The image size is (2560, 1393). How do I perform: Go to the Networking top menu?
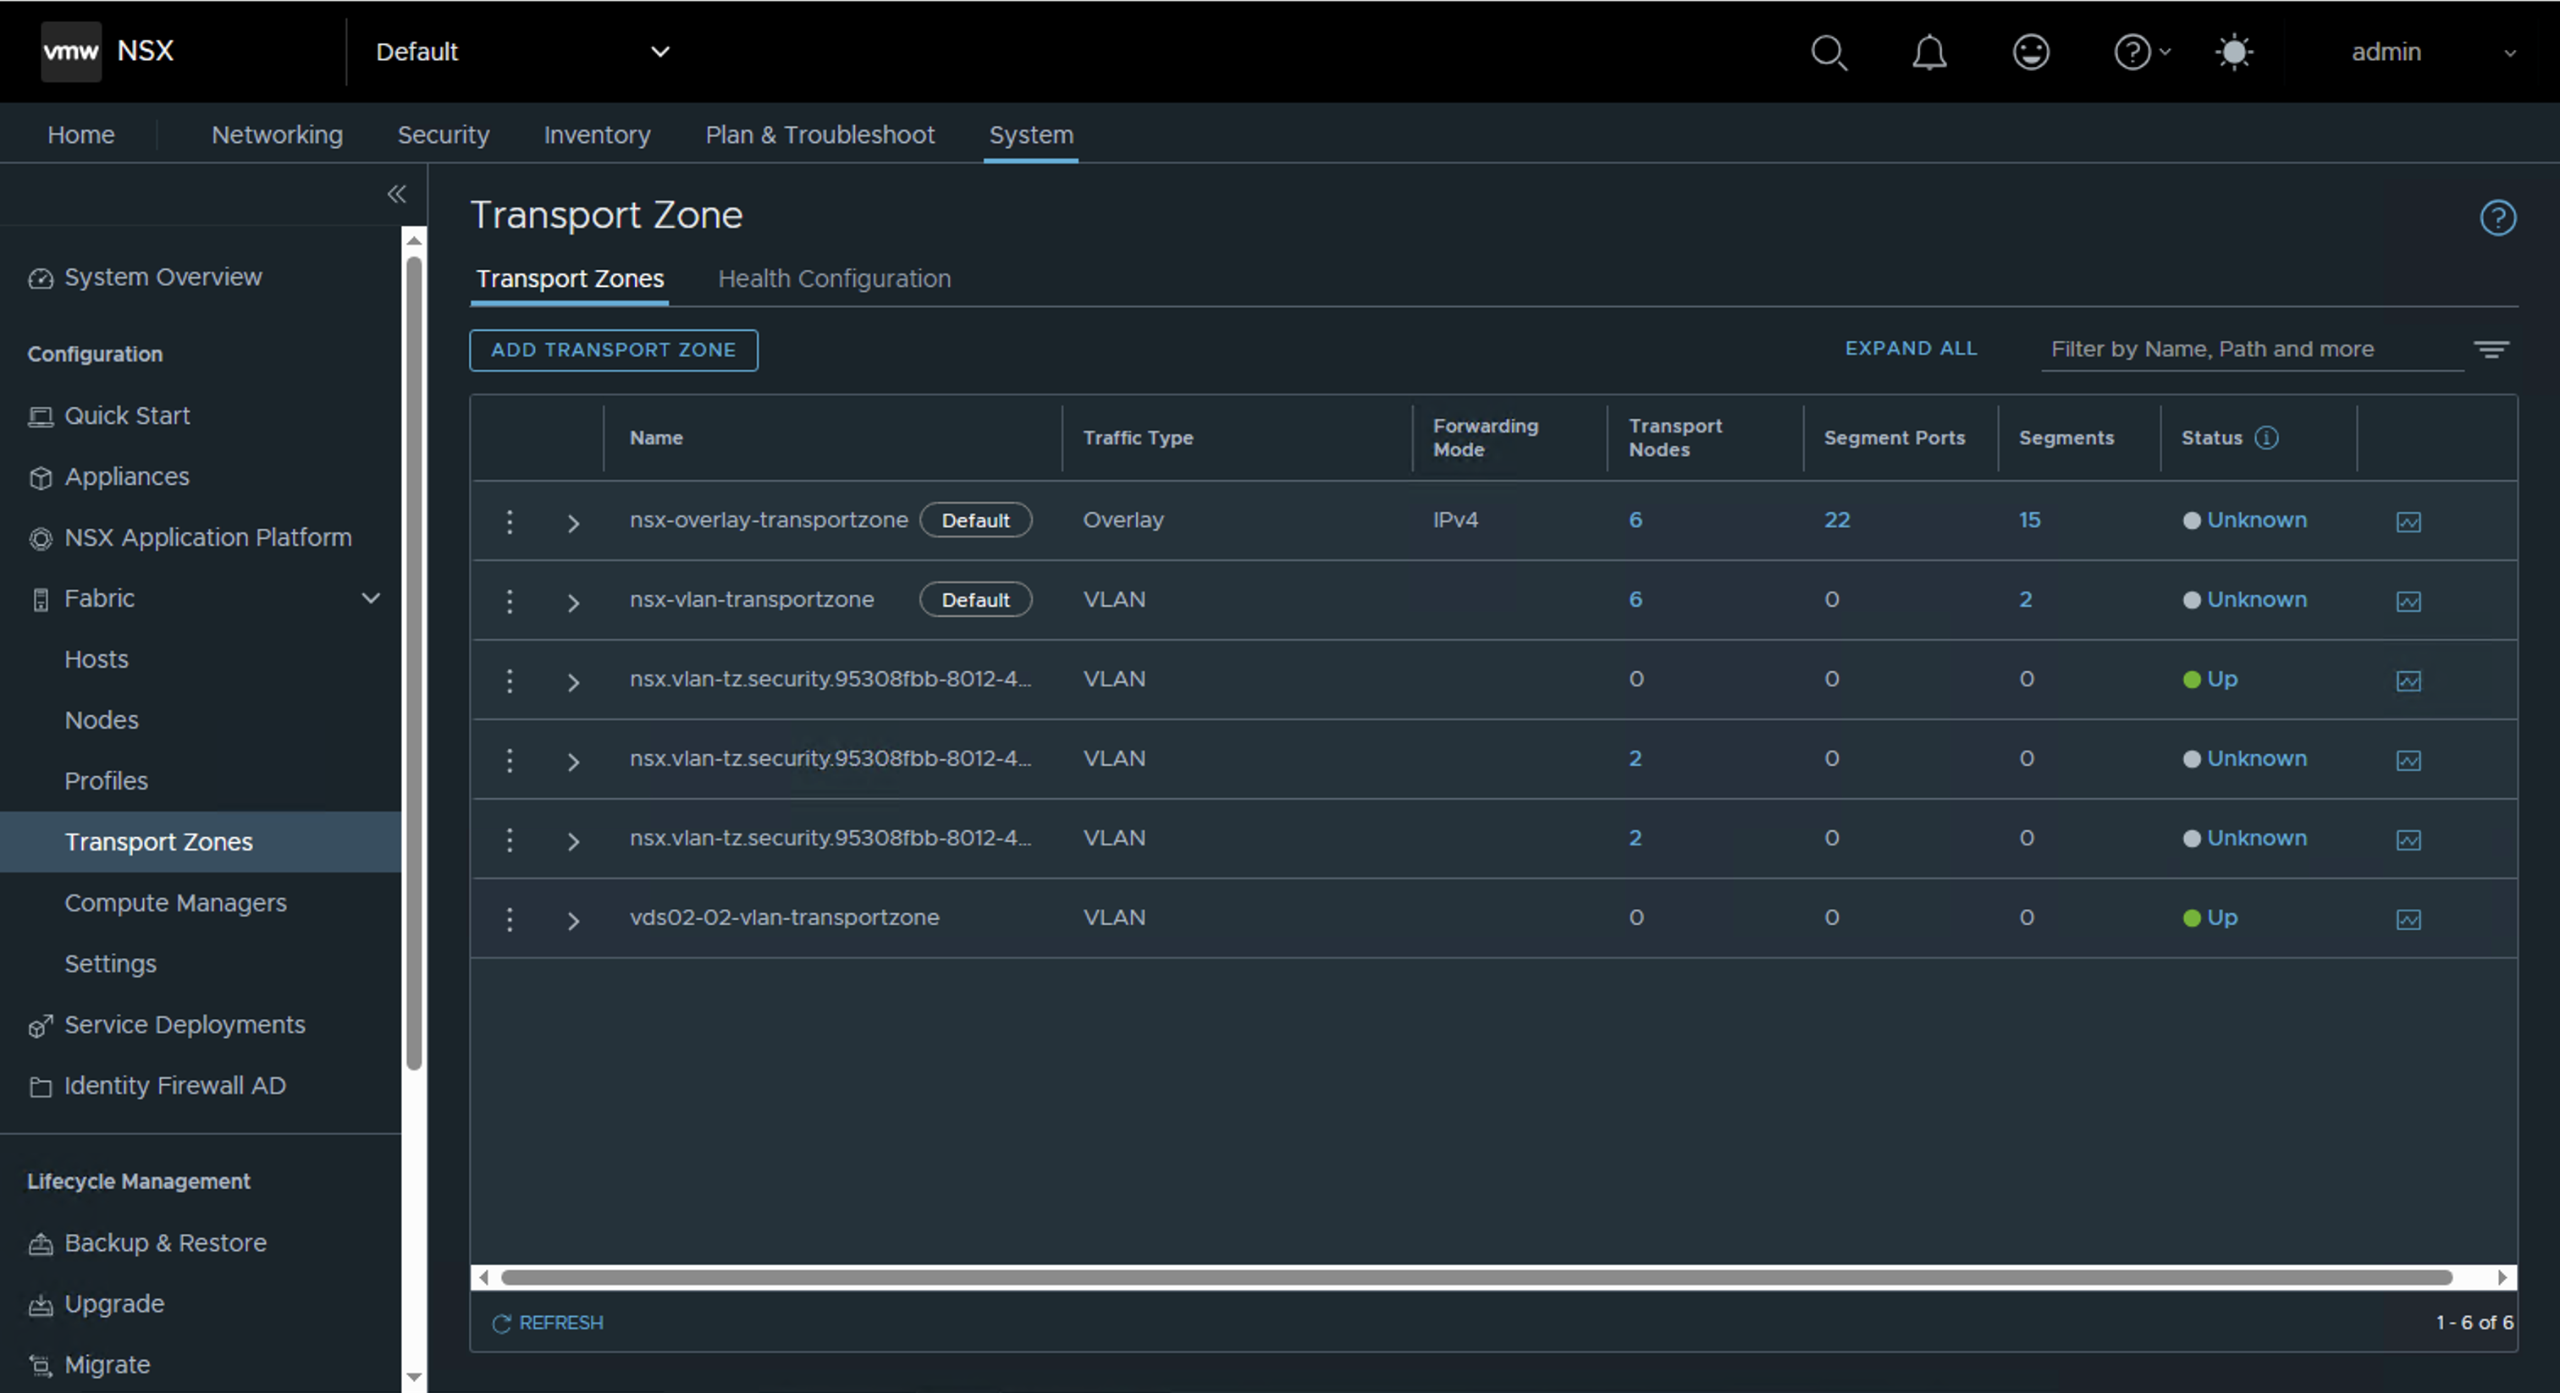pos(276,135)
